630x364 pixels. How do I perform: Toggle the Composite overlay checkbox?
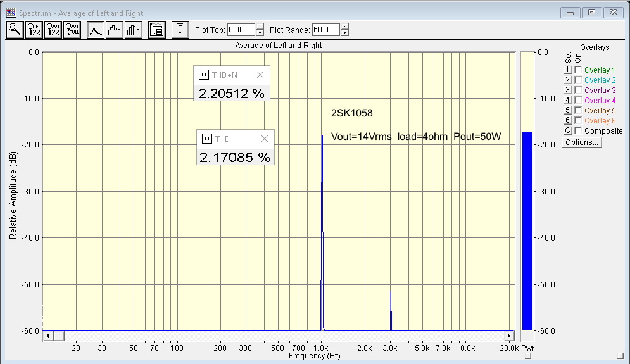577,131
